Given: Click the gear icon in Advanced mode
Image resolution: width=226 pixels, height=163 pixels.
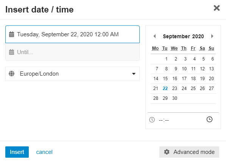Looking at the screenshot, I should [x=167, y=152].
